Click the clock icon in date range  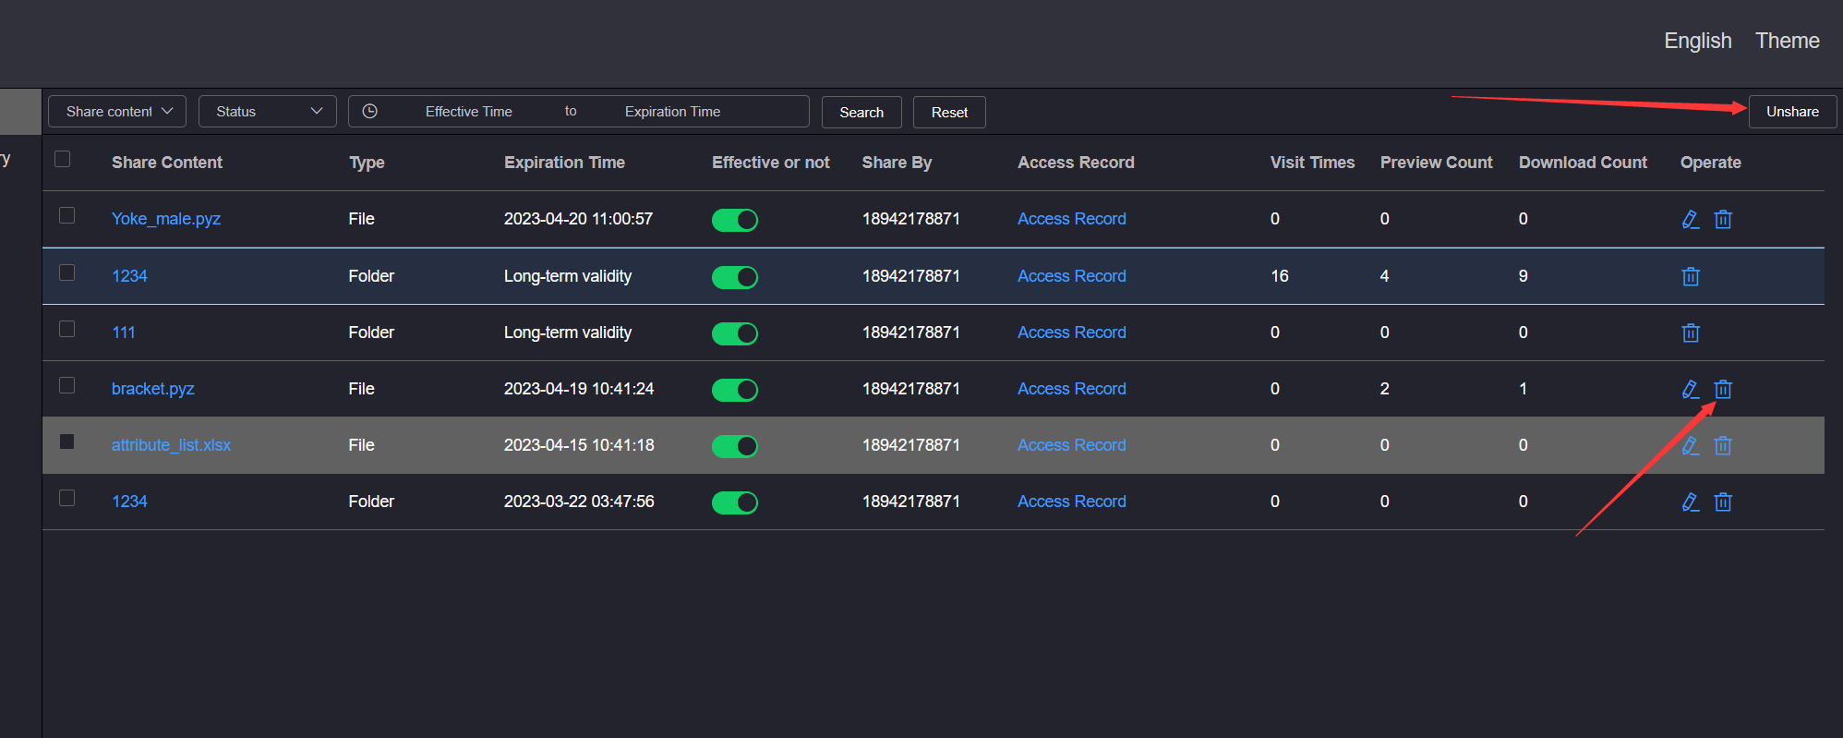pyautogui.click(x=370, y=111)
